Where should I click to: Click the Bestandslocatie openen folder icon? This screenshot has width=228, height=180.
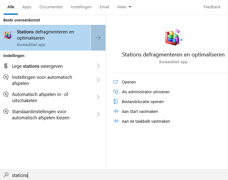(116, 101)
